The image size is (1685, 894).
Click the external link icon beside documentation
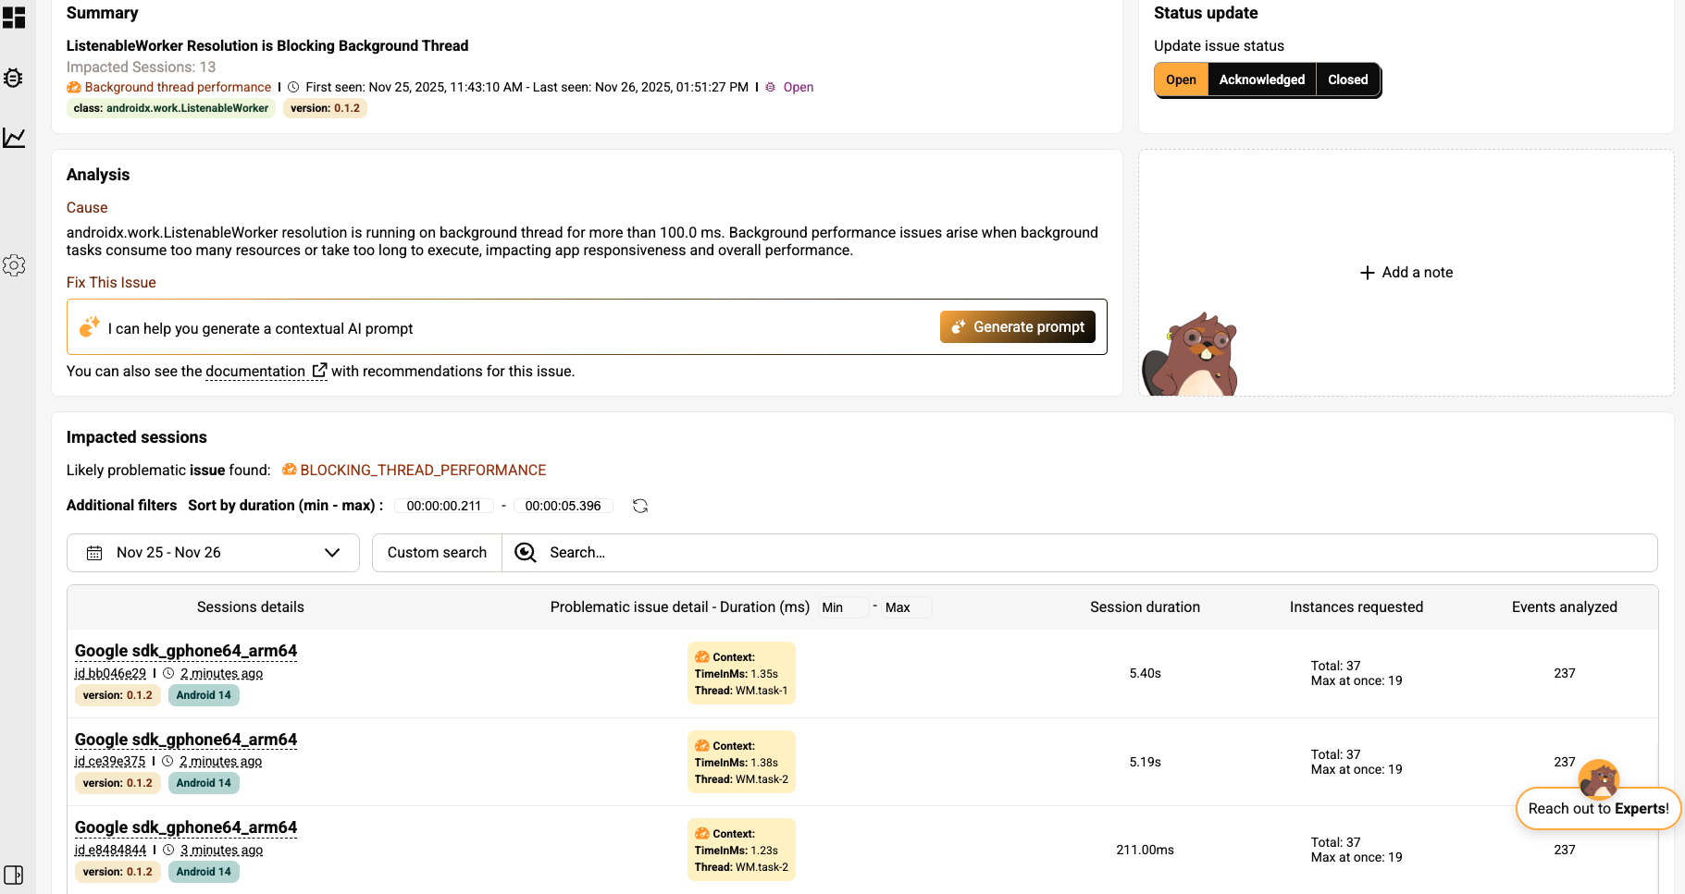pyautogui.click(x=319, y=371)
